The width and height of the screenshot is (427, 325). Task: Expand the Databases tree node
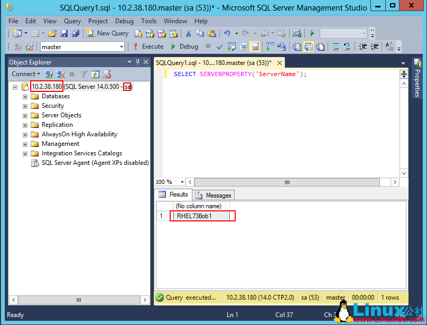pyautogui.click(x=24, y=96)
